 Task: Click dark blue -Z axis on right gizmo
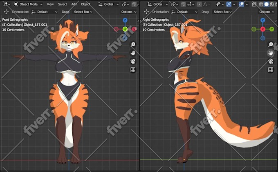263,38
